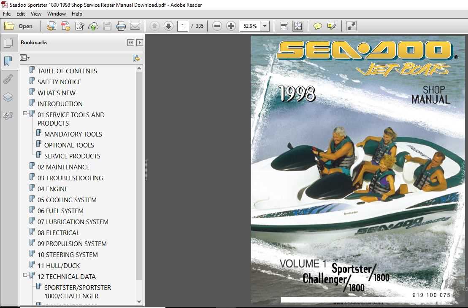Click the 335 total page count text
This screenshot has width=468, height=308.
199,26
